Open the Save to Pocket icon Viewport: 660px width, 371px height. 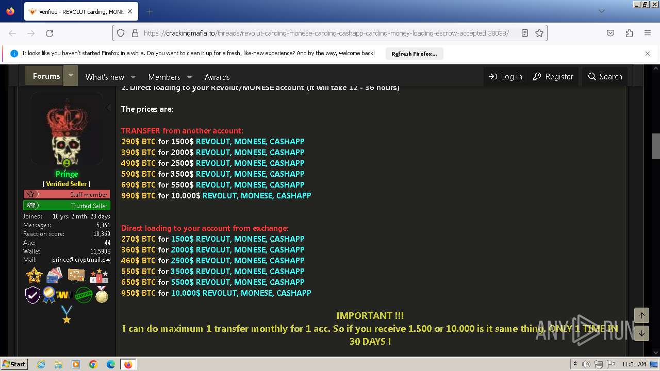pos(610,33)
